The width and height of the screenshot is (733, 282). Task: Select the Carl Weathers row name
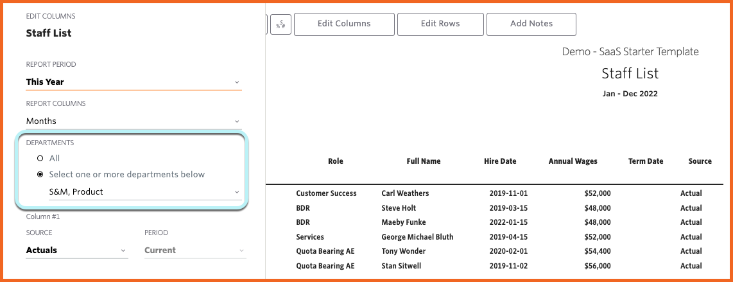click(405, 193)
